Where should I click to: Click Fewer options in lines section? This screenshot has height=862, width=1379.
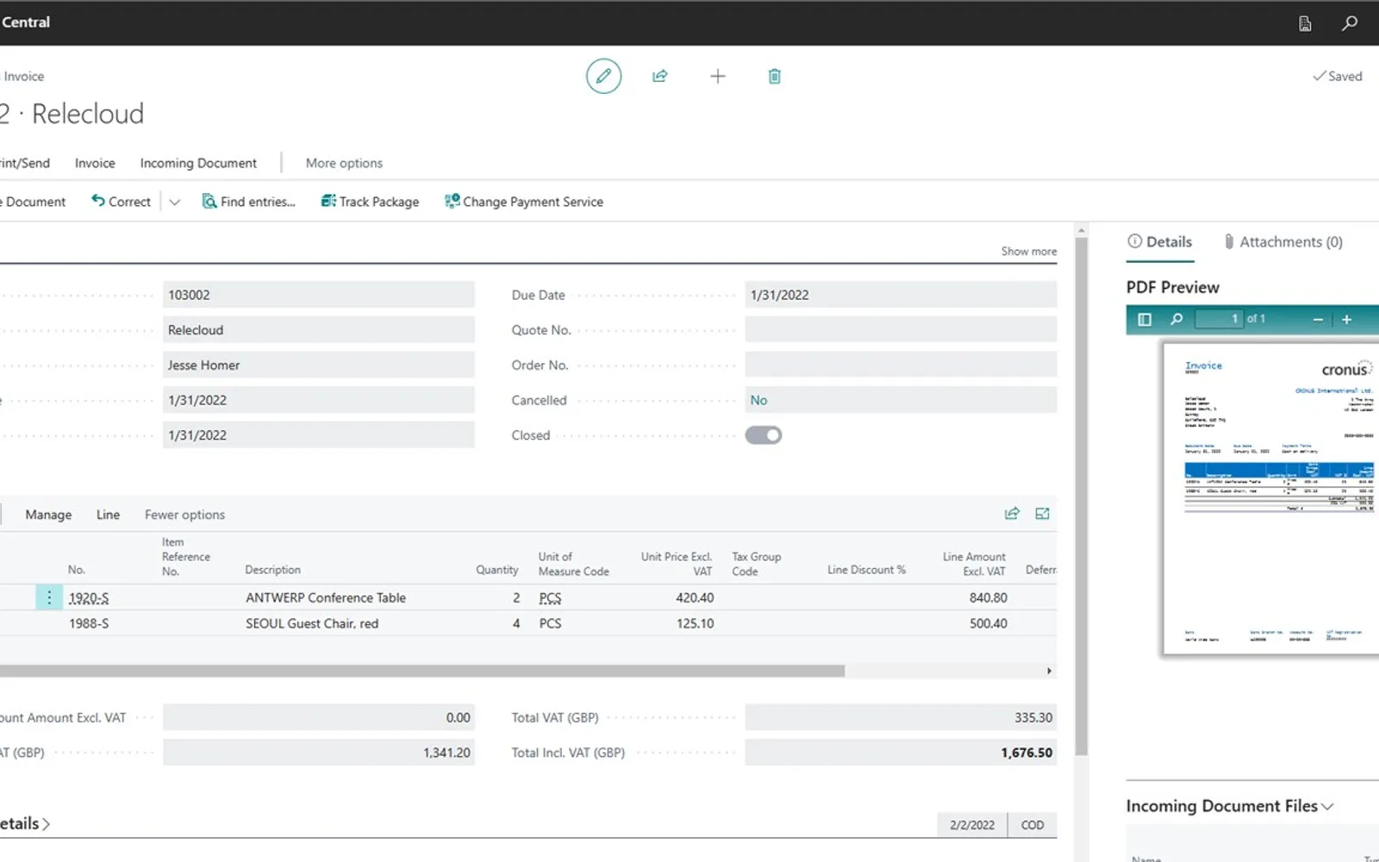point(184,515)
